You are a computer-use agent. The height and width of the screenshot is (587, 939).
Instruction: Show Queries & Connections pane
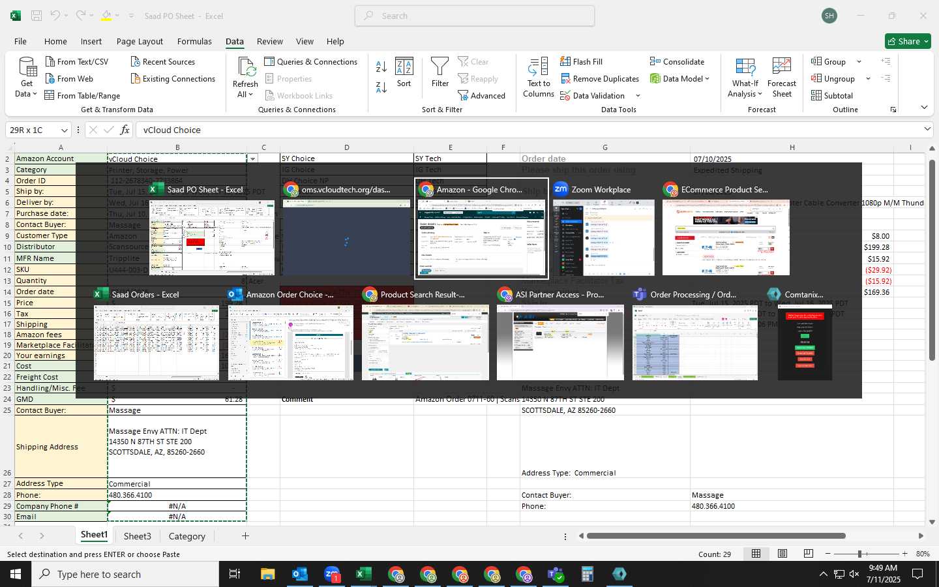[x=310, y=61]
